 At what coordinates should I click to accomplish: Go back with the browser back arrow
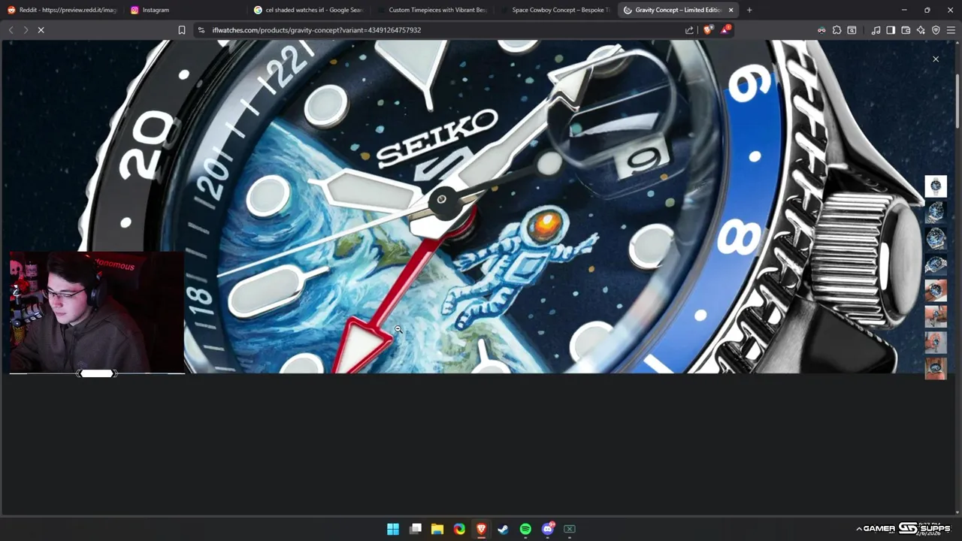click(x=11, y=30)
